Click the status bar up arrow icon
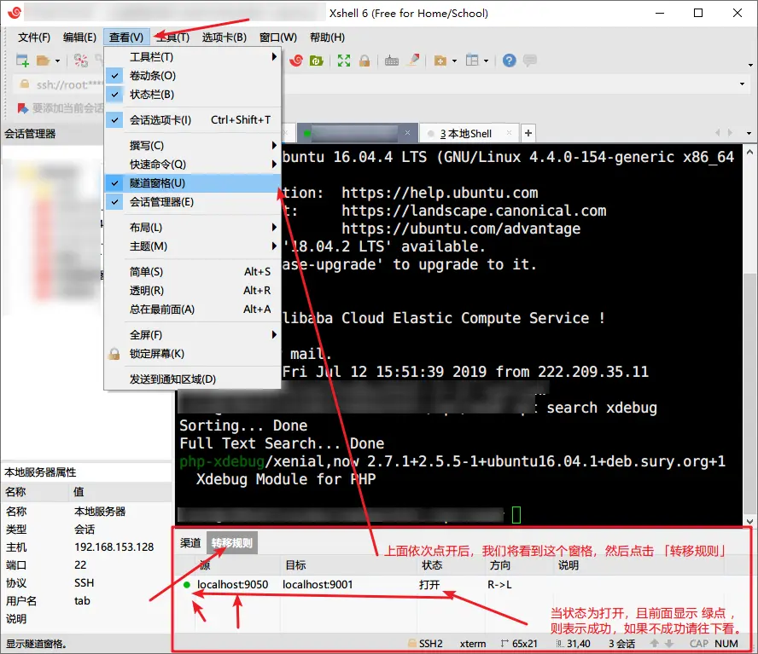The height and width of the screenshot is (654, 758). point(654,644)
